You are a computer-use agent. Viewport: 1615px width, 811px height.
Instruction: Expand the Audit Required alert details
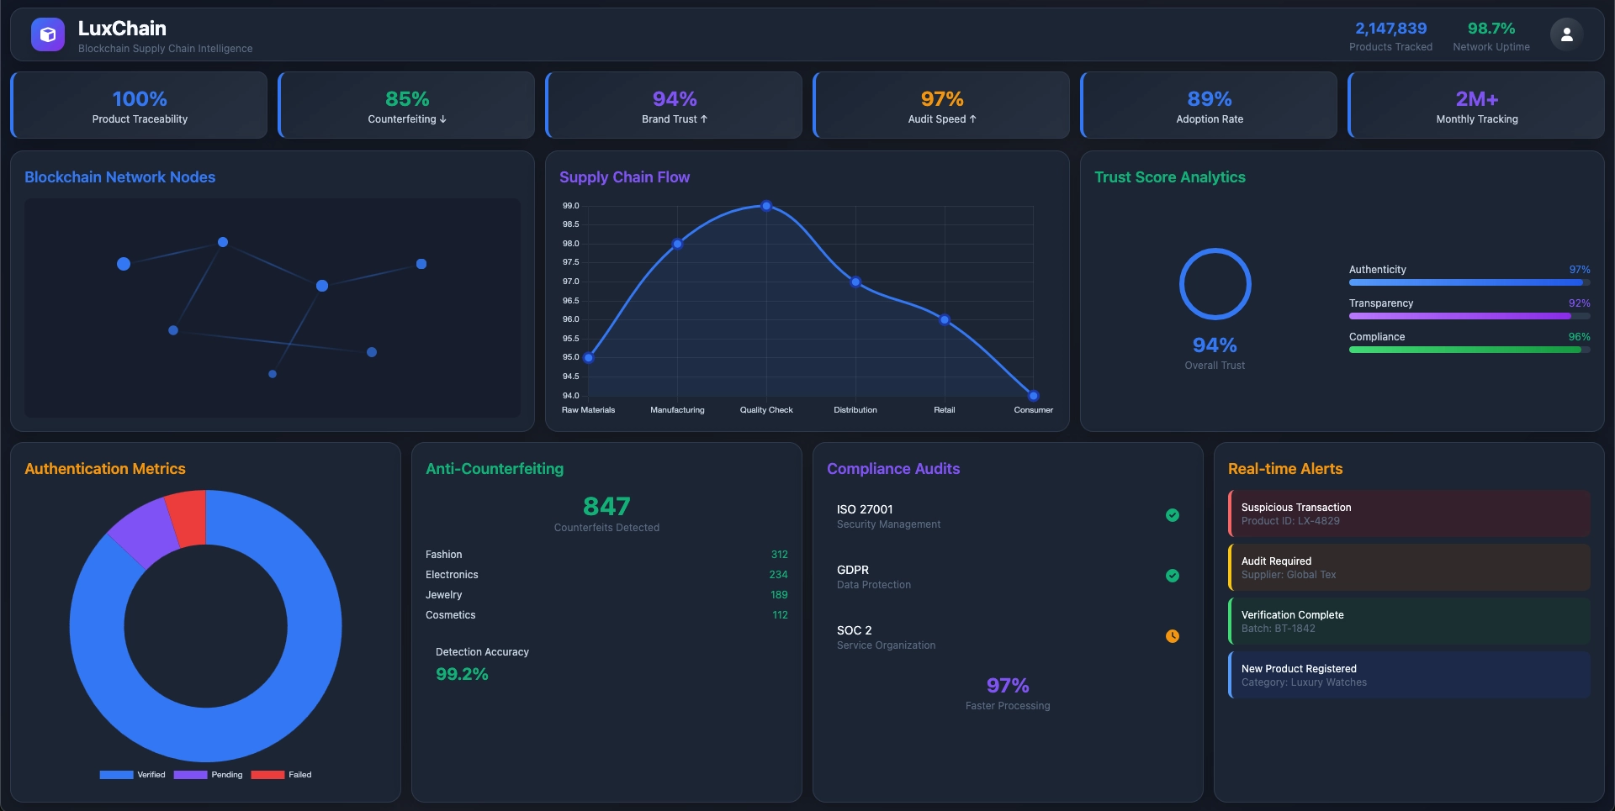pyautogui.click(x=1409, y=567)
